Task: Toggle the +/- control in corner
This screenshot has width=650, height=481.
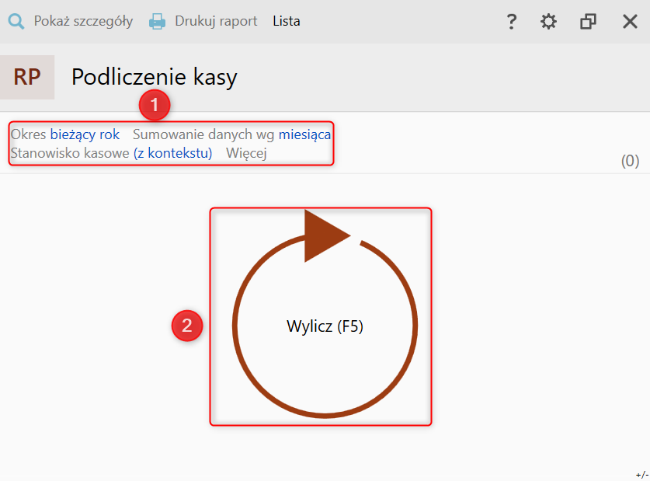Action: coord(642,474)
